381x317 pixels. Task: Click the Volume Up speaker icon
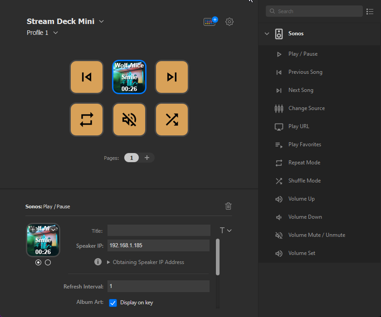coord(279,199)
